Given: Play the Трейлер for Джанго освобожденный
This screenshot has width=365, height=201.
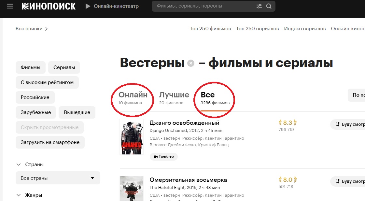Looking at the screenshot, I should pyautogui.click(x=164, y=156).
